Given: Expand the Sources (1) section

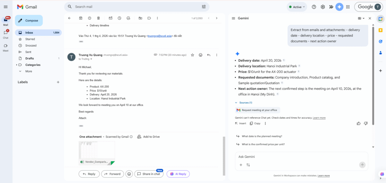Looking at the screenshot, I should point(244,103).
